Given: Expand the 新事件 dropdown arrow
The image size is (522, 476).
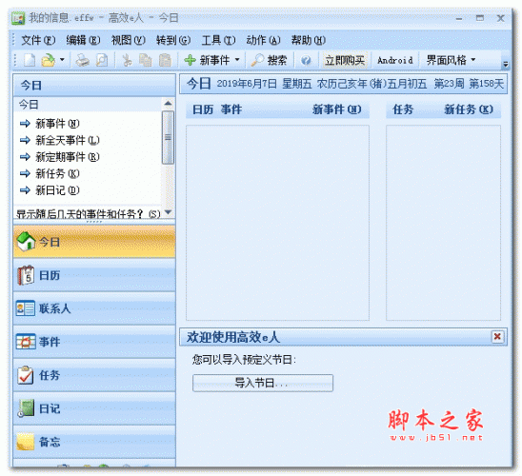Looking at the screenshot, I should point(237,60).
